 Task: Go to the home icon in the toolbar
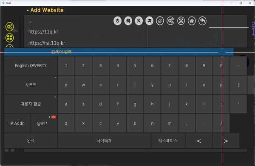[192, 21]
